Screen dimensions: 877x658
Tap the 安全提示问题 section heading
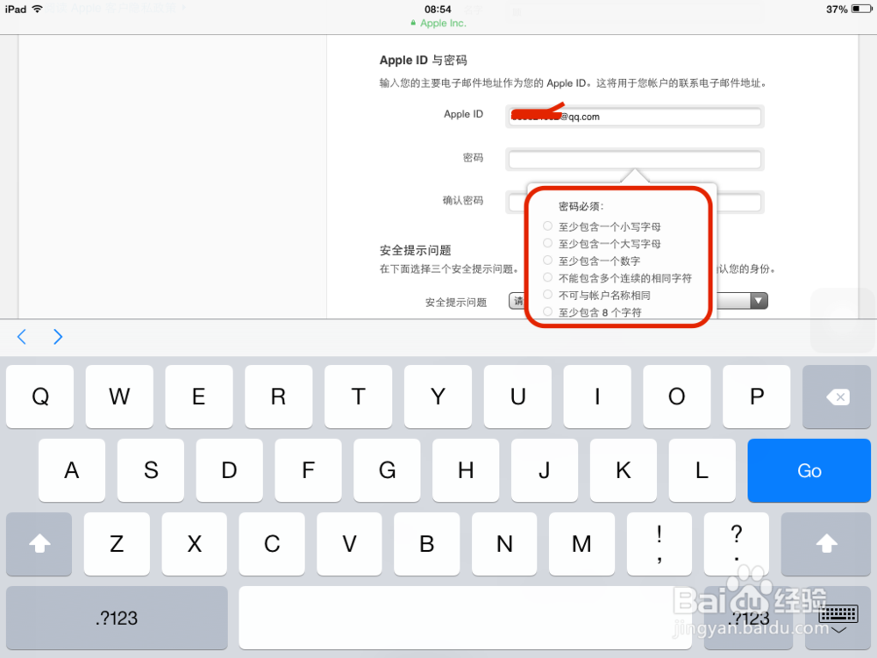416,250
